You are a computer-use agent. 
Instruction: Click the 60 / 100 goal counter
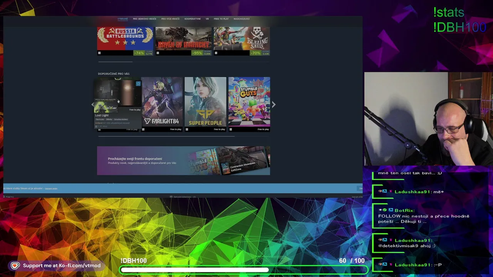(x=352, y=261)
